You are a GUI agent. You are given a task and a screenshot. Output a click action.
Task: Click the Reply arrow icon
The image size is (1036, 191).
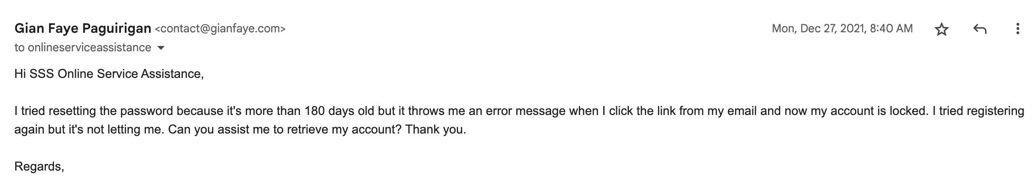(x=979, y=29)
